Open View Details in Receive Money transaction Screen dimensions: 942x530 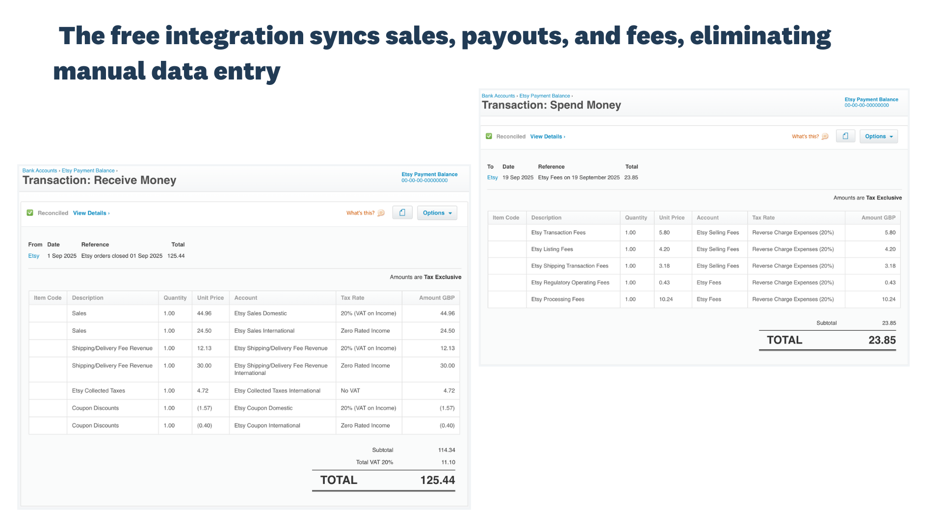tap(91, 213)
